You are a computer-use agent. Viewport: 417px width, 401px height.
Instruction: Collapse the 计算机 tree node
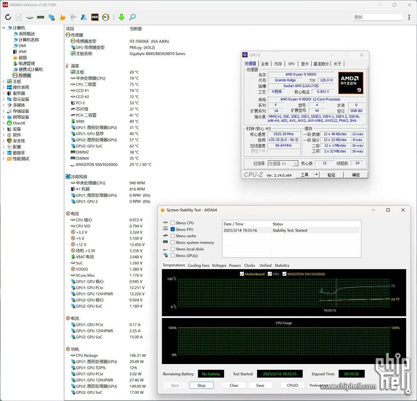click(3, 28)
